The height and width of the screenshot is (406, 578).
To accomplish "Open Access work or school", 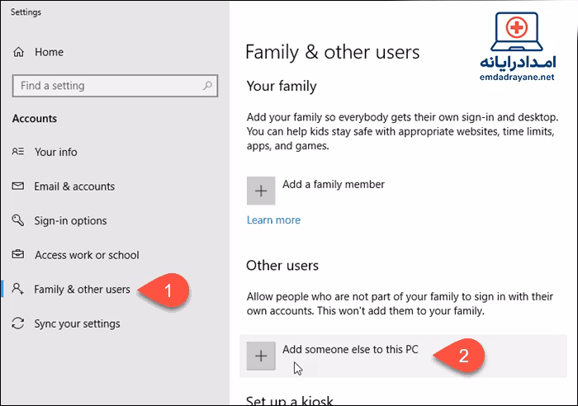I will pos(87,255).
